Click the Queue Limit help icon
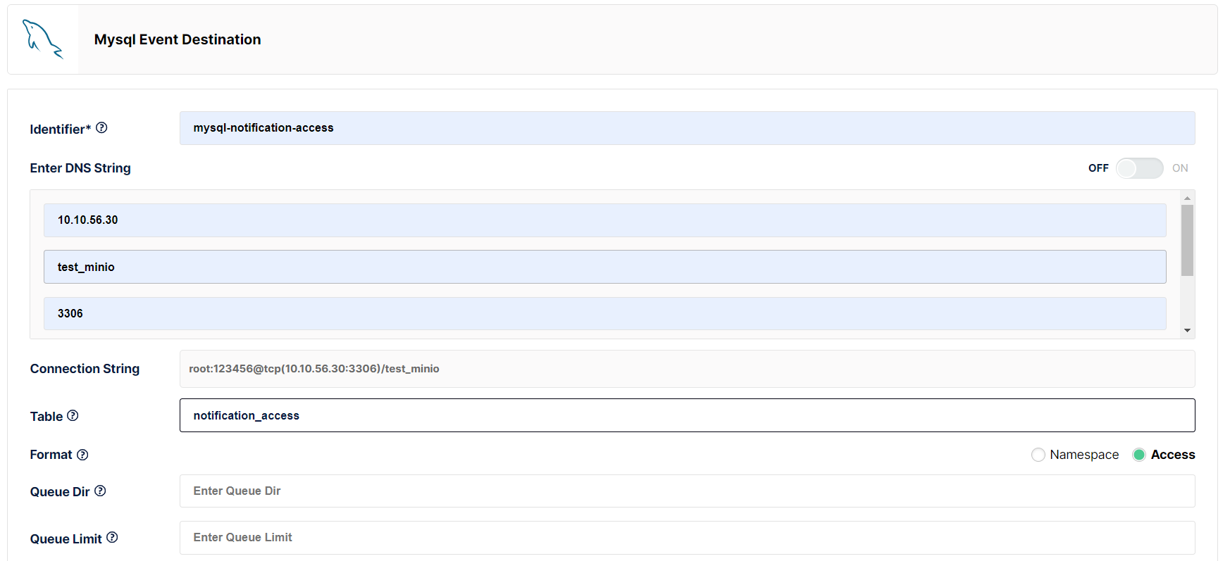Image resolution: width=1230 pixels, height=561 pixels. [112, 538]
